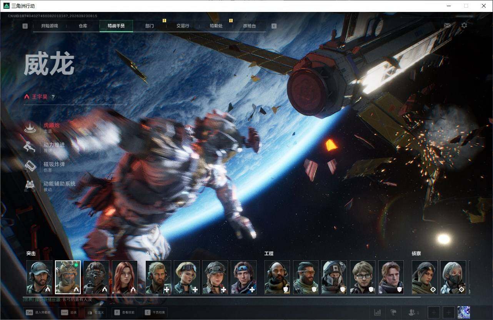
Task: Open the 特勤处 tab
Action: pyautogui.click(x=216, y=26)
